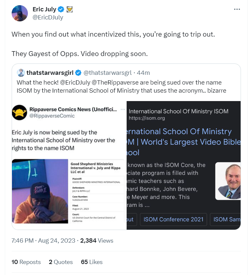
Task: Click the blue verified badge beside Eric July
Action: point(61,10)
